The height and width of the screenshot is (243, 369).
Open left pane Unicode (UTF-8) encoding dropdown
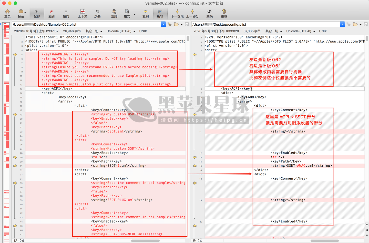click(121, 31)
